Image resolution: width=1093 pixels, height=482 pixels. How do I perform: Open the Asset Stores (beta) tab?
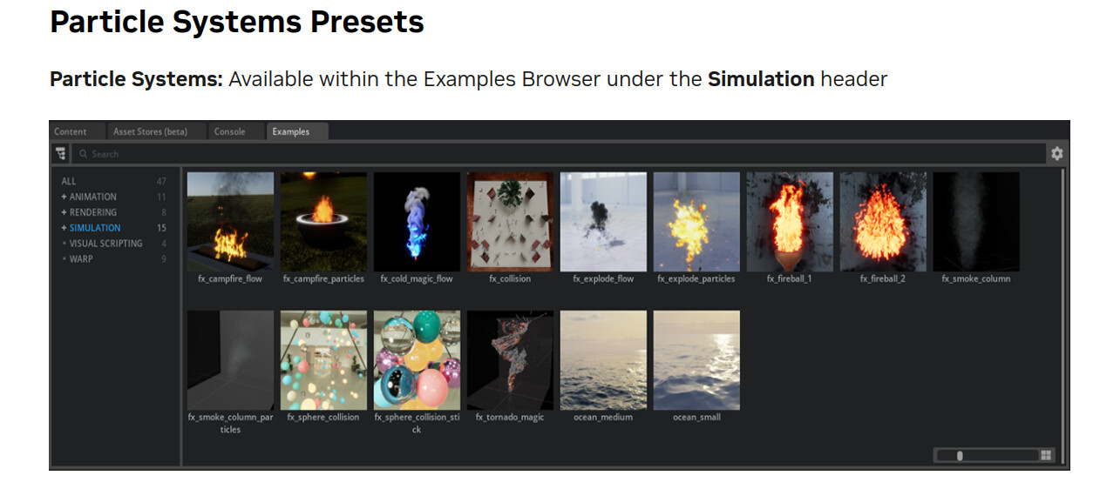[150, 131]
